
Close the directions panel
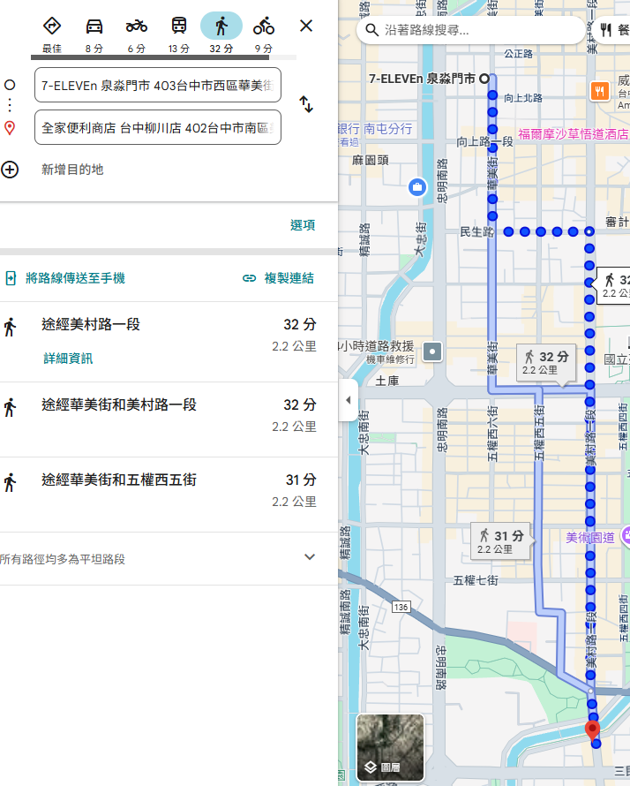(306, 26)
